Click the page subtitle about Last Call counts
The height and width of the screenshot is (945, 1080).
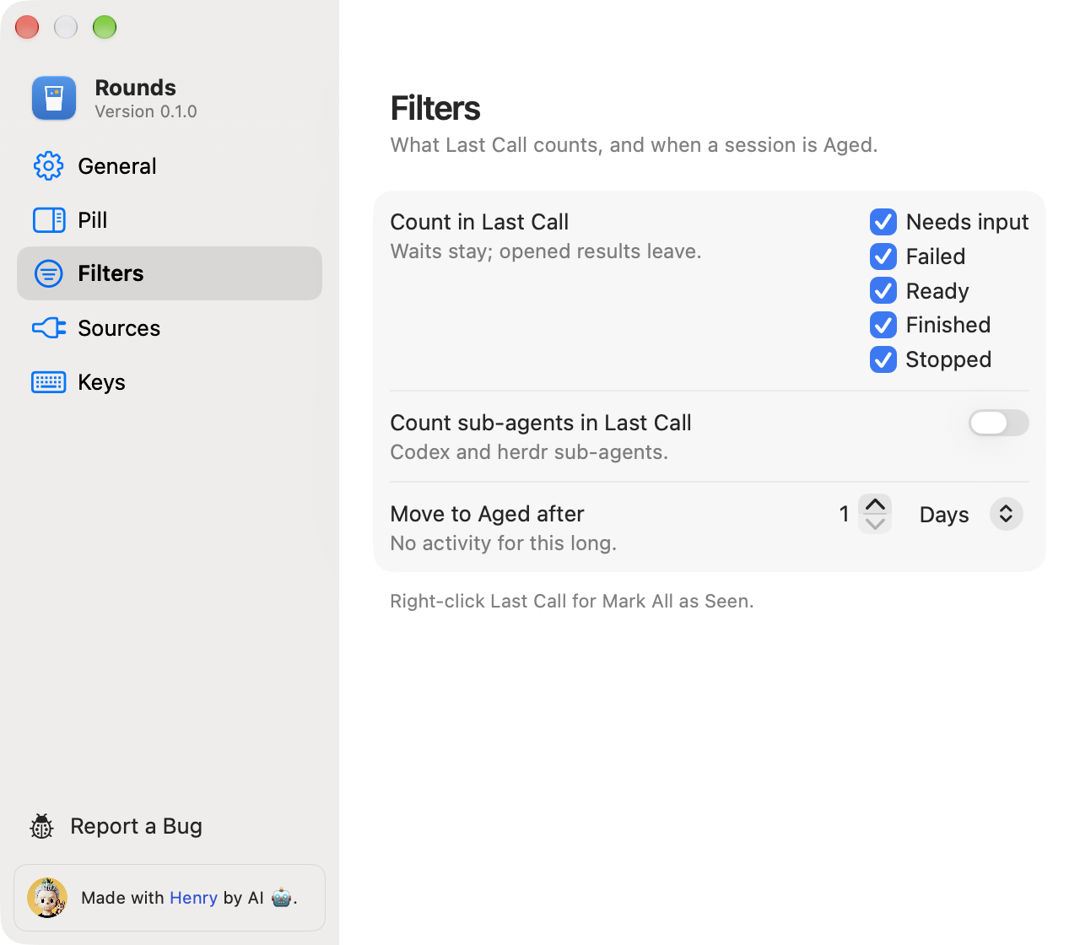634,145
